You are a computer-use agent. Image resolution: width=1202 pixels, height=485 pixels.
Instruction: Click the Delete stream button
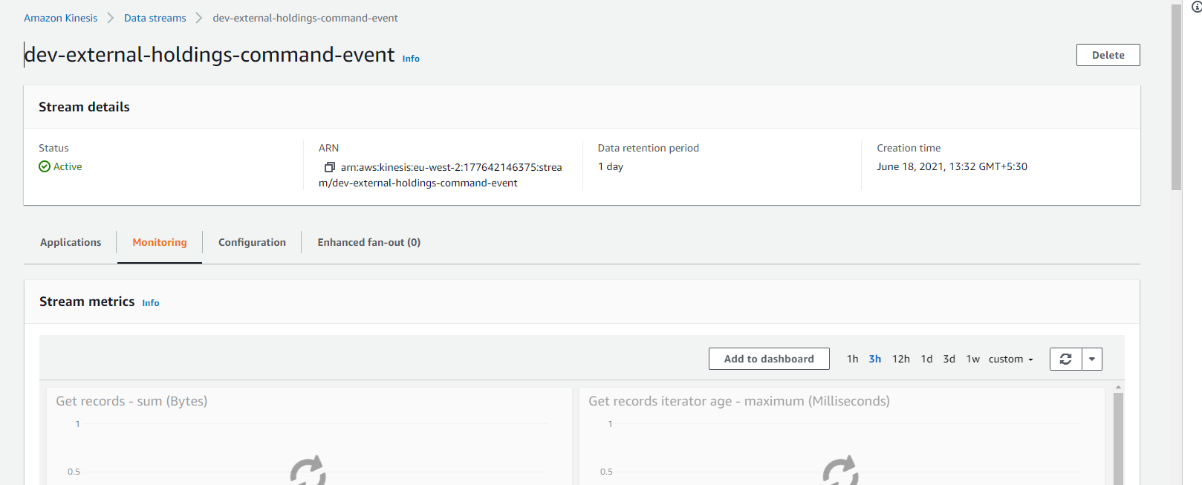click(1108, 55)
